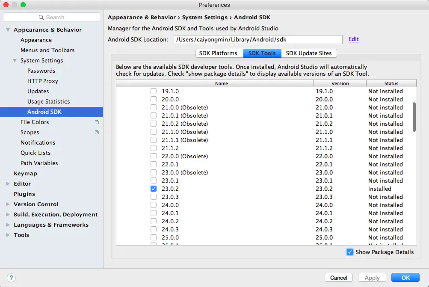Select HTTP Proxy settings

[43, 81]
